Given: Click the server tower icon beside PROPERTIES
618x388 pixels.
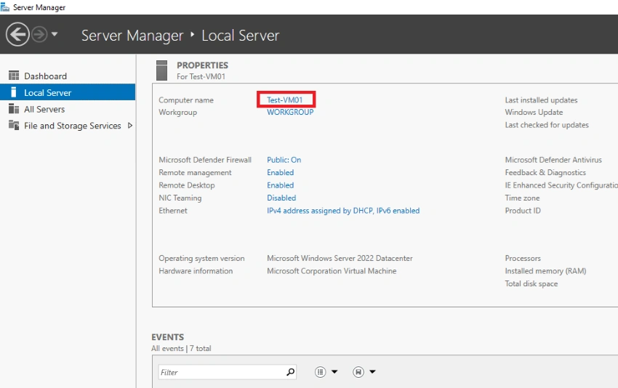Looking at the screenshot, I should click(161, 70).
